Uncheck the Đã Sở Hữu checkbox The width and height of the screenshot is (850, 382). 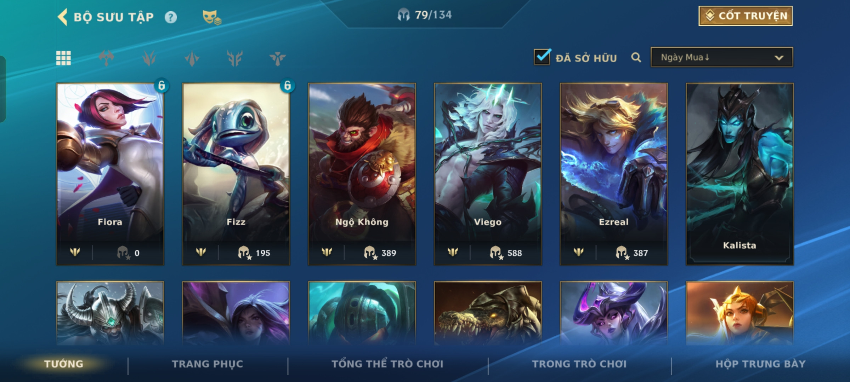click(542, 57)
